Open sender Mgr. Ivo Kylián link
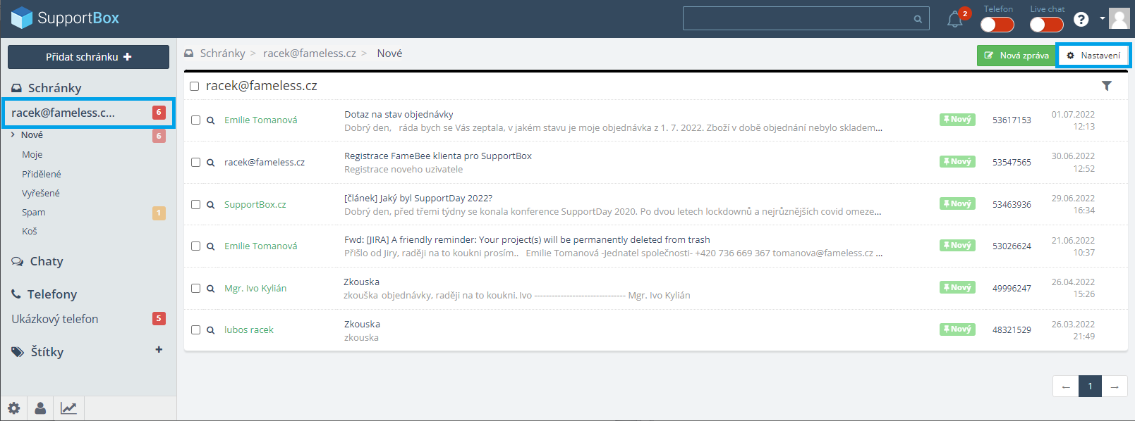The image size is (1135, 421). (255, 289)
